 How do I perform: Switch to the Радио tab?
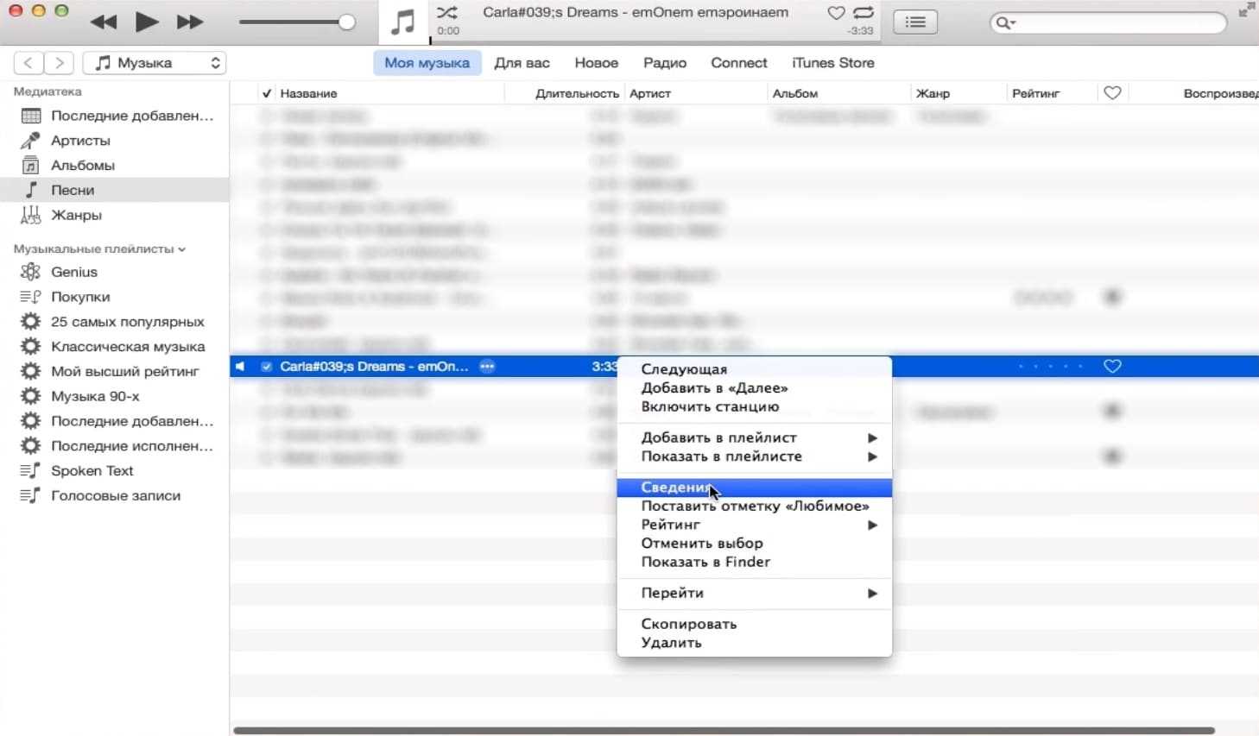click(665, 63)
